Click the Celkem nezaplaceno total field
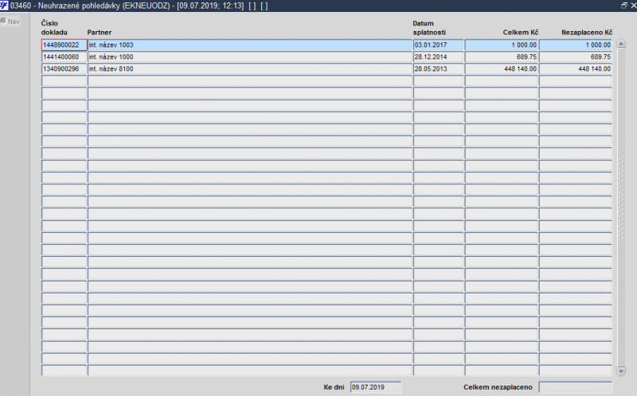 [575, 387]
